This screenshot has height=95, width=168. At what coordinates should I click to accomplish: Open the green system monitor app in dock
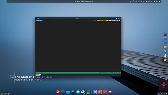click(x=88, y=92)
